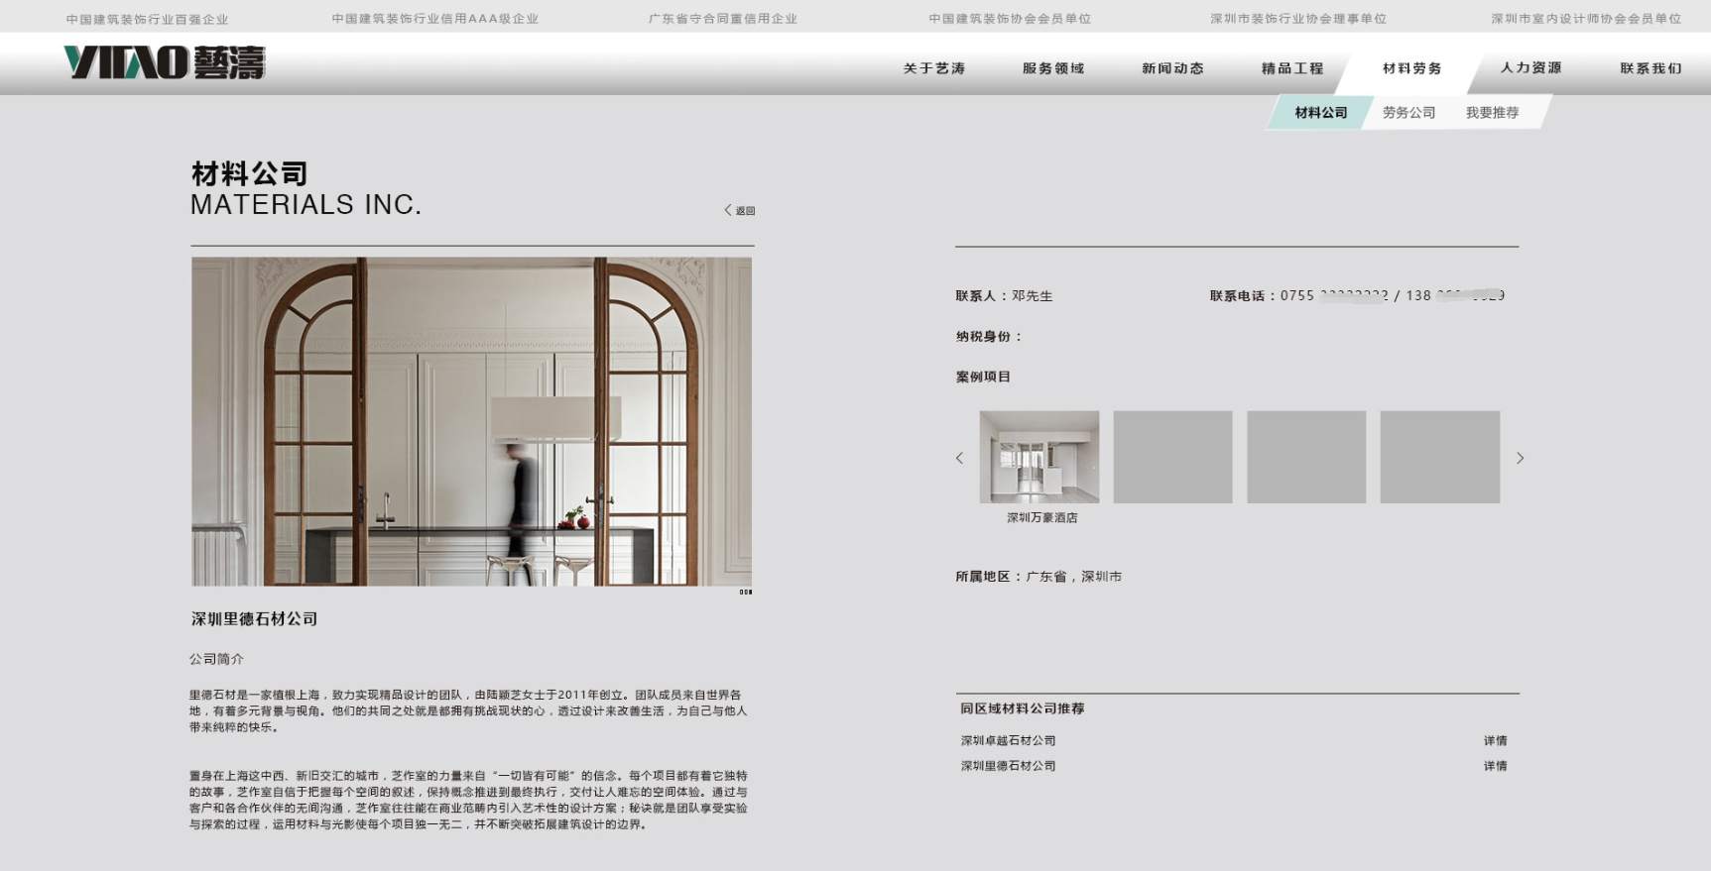Click the 材料公司 page heading
1711x871 pixels.
250,173
